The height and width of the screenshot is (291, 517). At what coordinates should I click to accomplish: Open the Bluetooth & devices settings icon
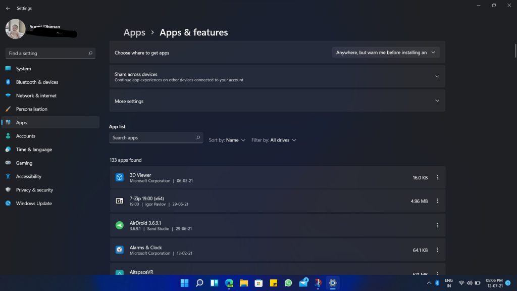point(9,82)
